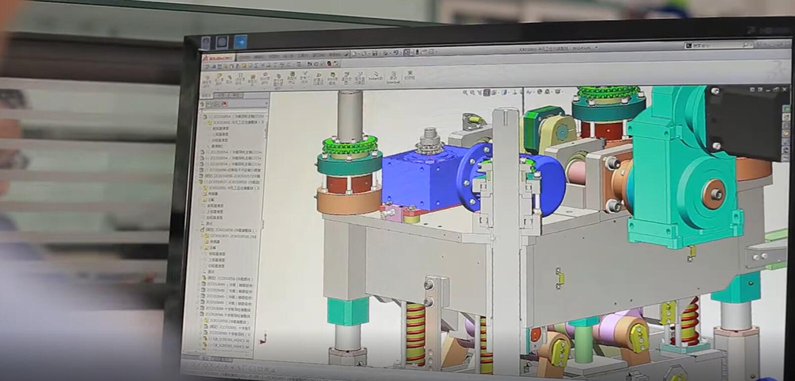This screenshot has width=795, height=381.
Task: Create a new document with New icon
Action: point(354,53)
